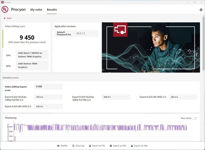
Task: Click the Publish cloud icon
Action: click(58, 146)
